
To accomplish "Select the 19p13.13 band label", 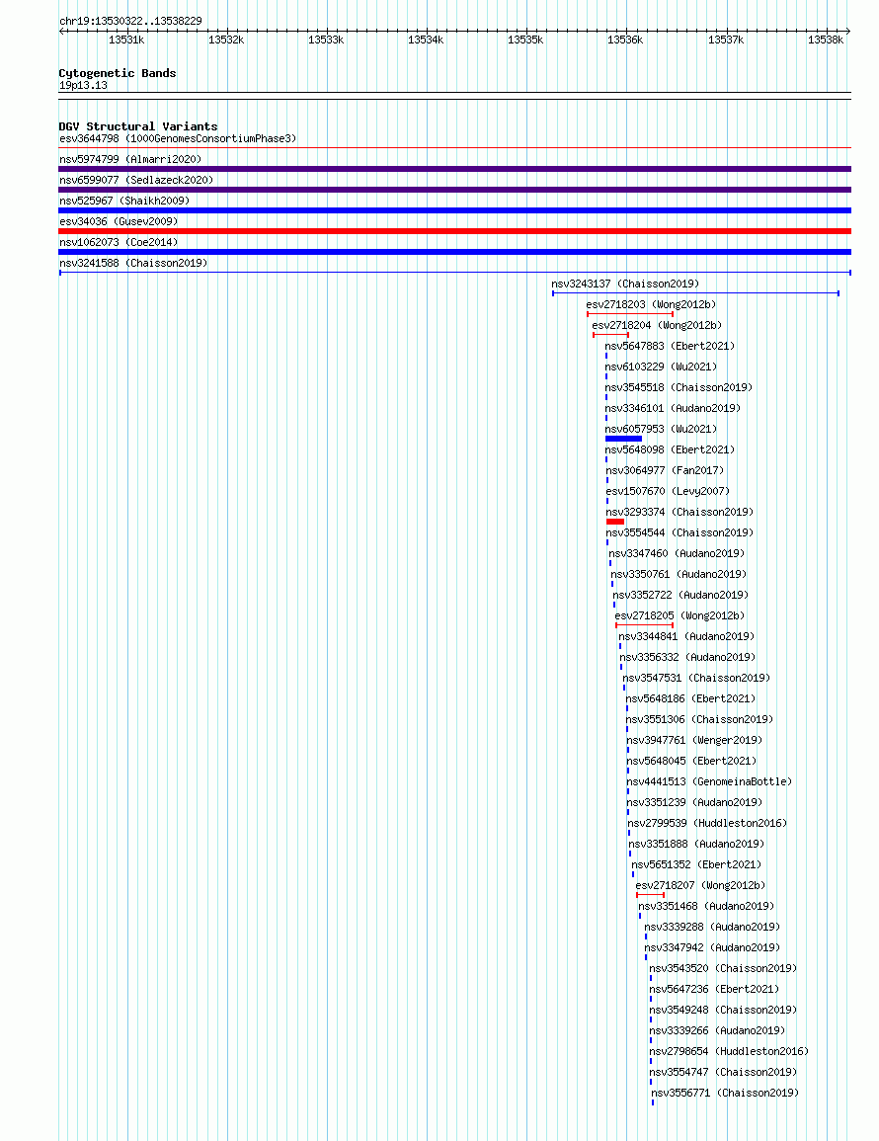I will (83, 85).
